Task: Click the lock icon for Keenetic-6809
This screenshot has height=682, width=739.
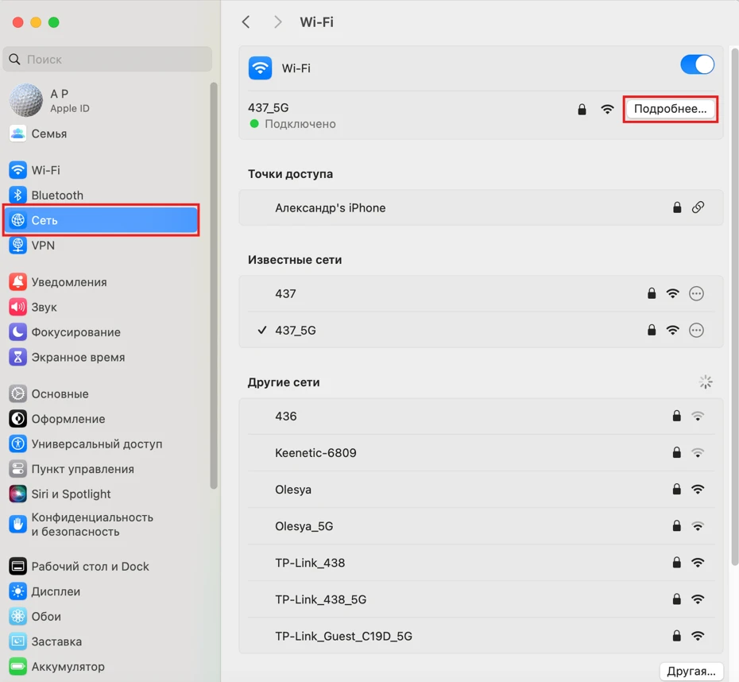Action: tap(677, 452)
